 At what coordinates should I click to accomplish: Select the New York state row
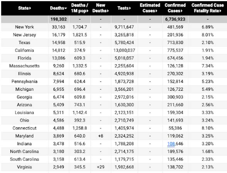click(x=114, y=27)
